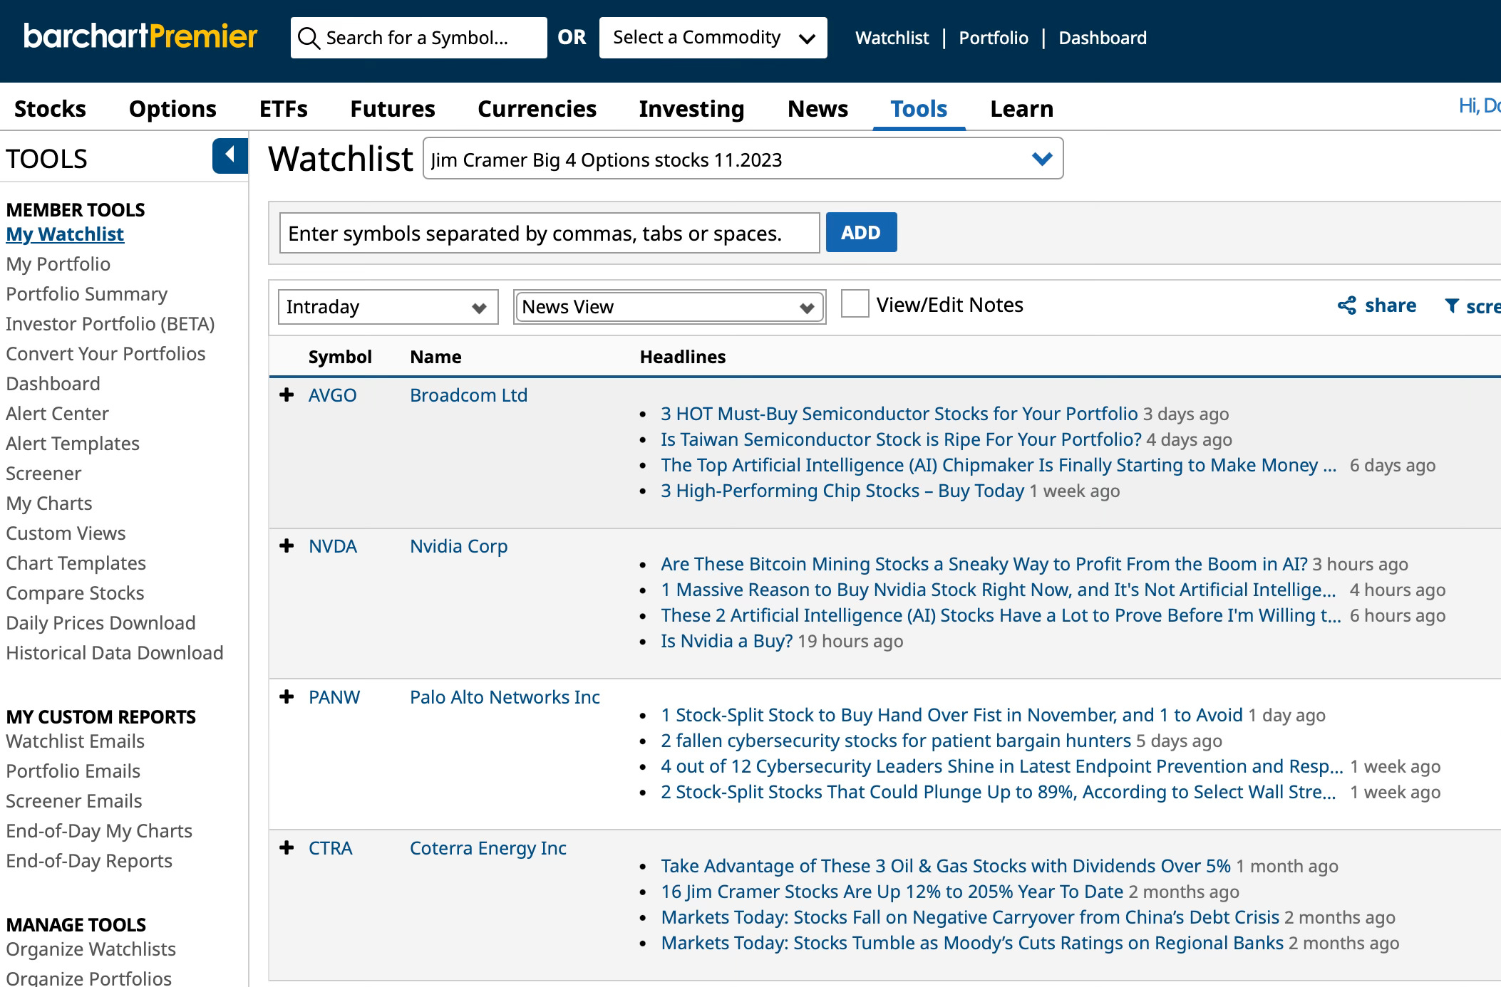Open Portfolio Emails sidebar link
Viewport: 1501px width, 987px height.
coord(73,771)
